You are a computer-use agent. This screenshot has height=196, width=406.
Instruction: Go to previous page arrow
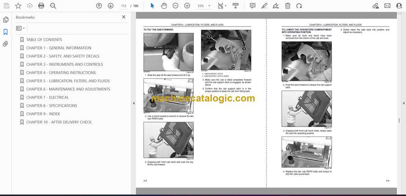click(99, 6)
